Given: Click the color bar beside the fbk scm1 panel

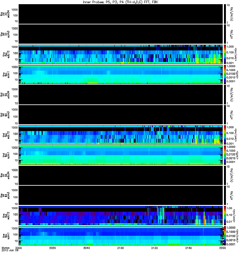Looking at the screenshot, I should point(225,236).
